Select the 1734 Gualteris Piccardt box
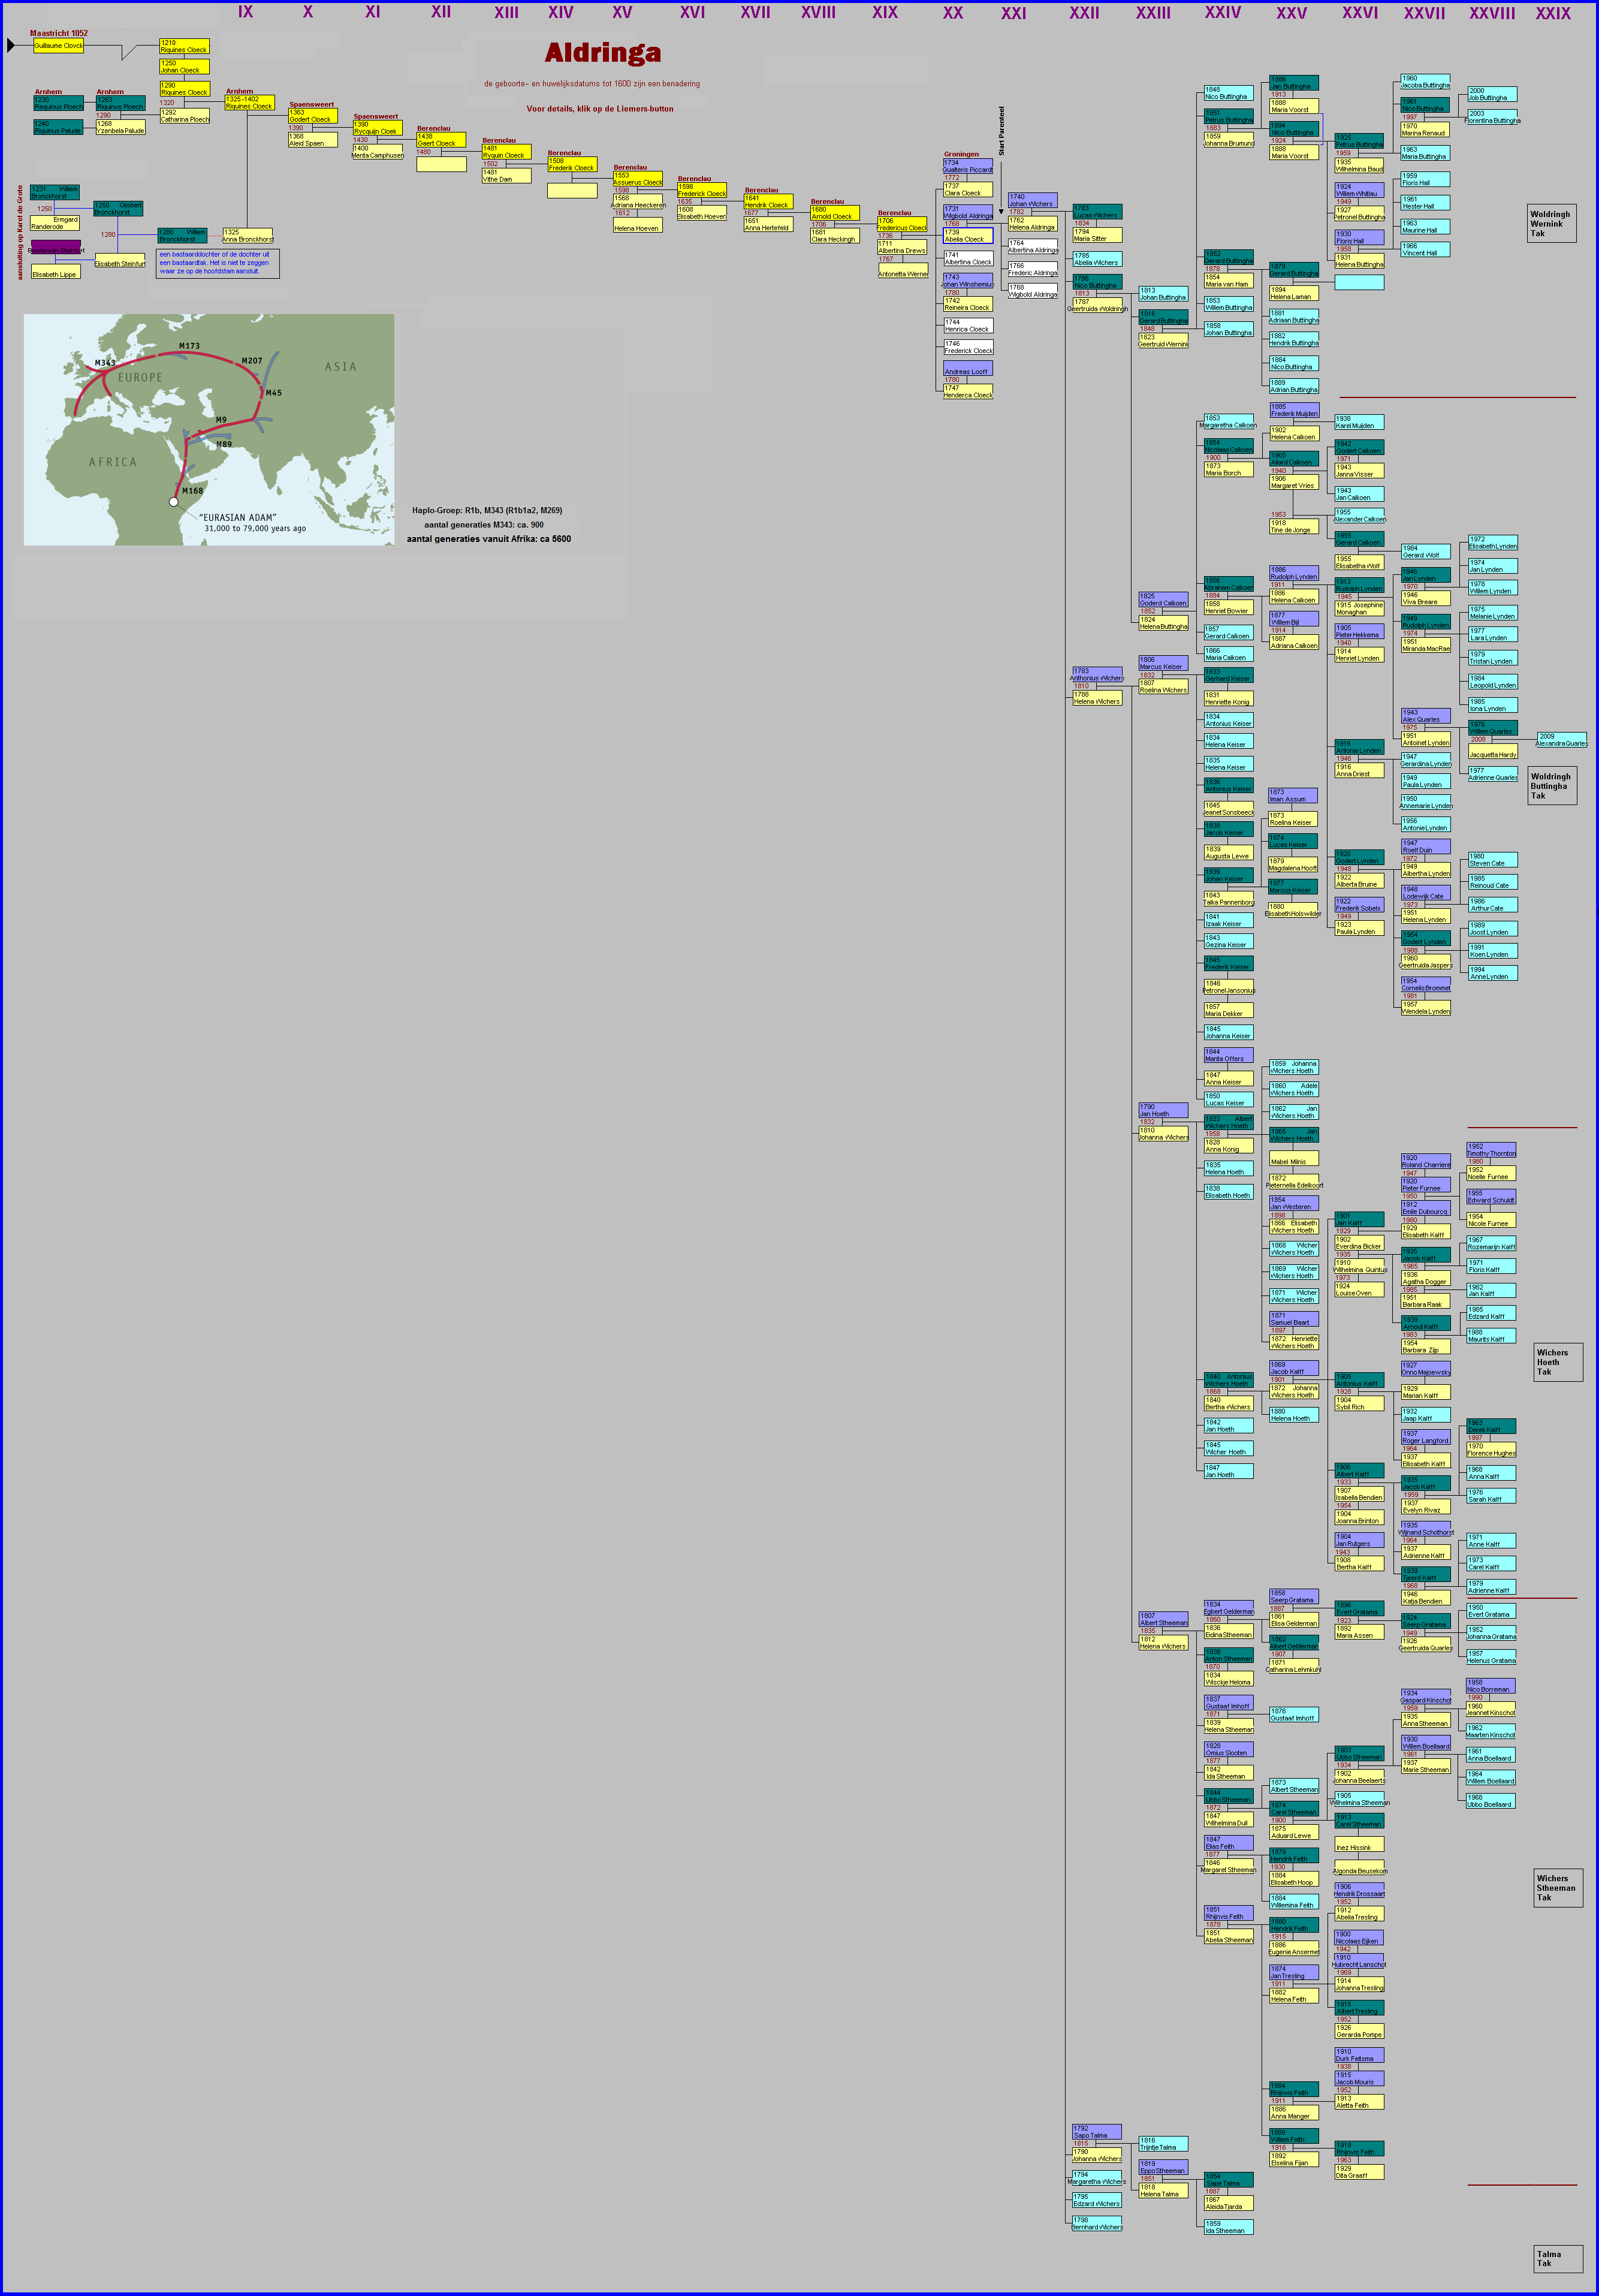The width and height of the screenshot is (1599, 2296). [967, 166]
